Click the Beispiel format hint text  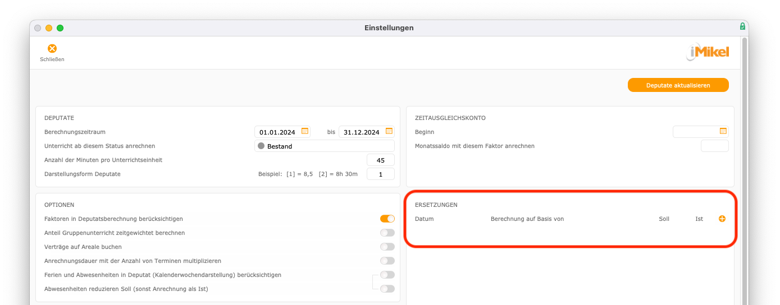[308, 174]
